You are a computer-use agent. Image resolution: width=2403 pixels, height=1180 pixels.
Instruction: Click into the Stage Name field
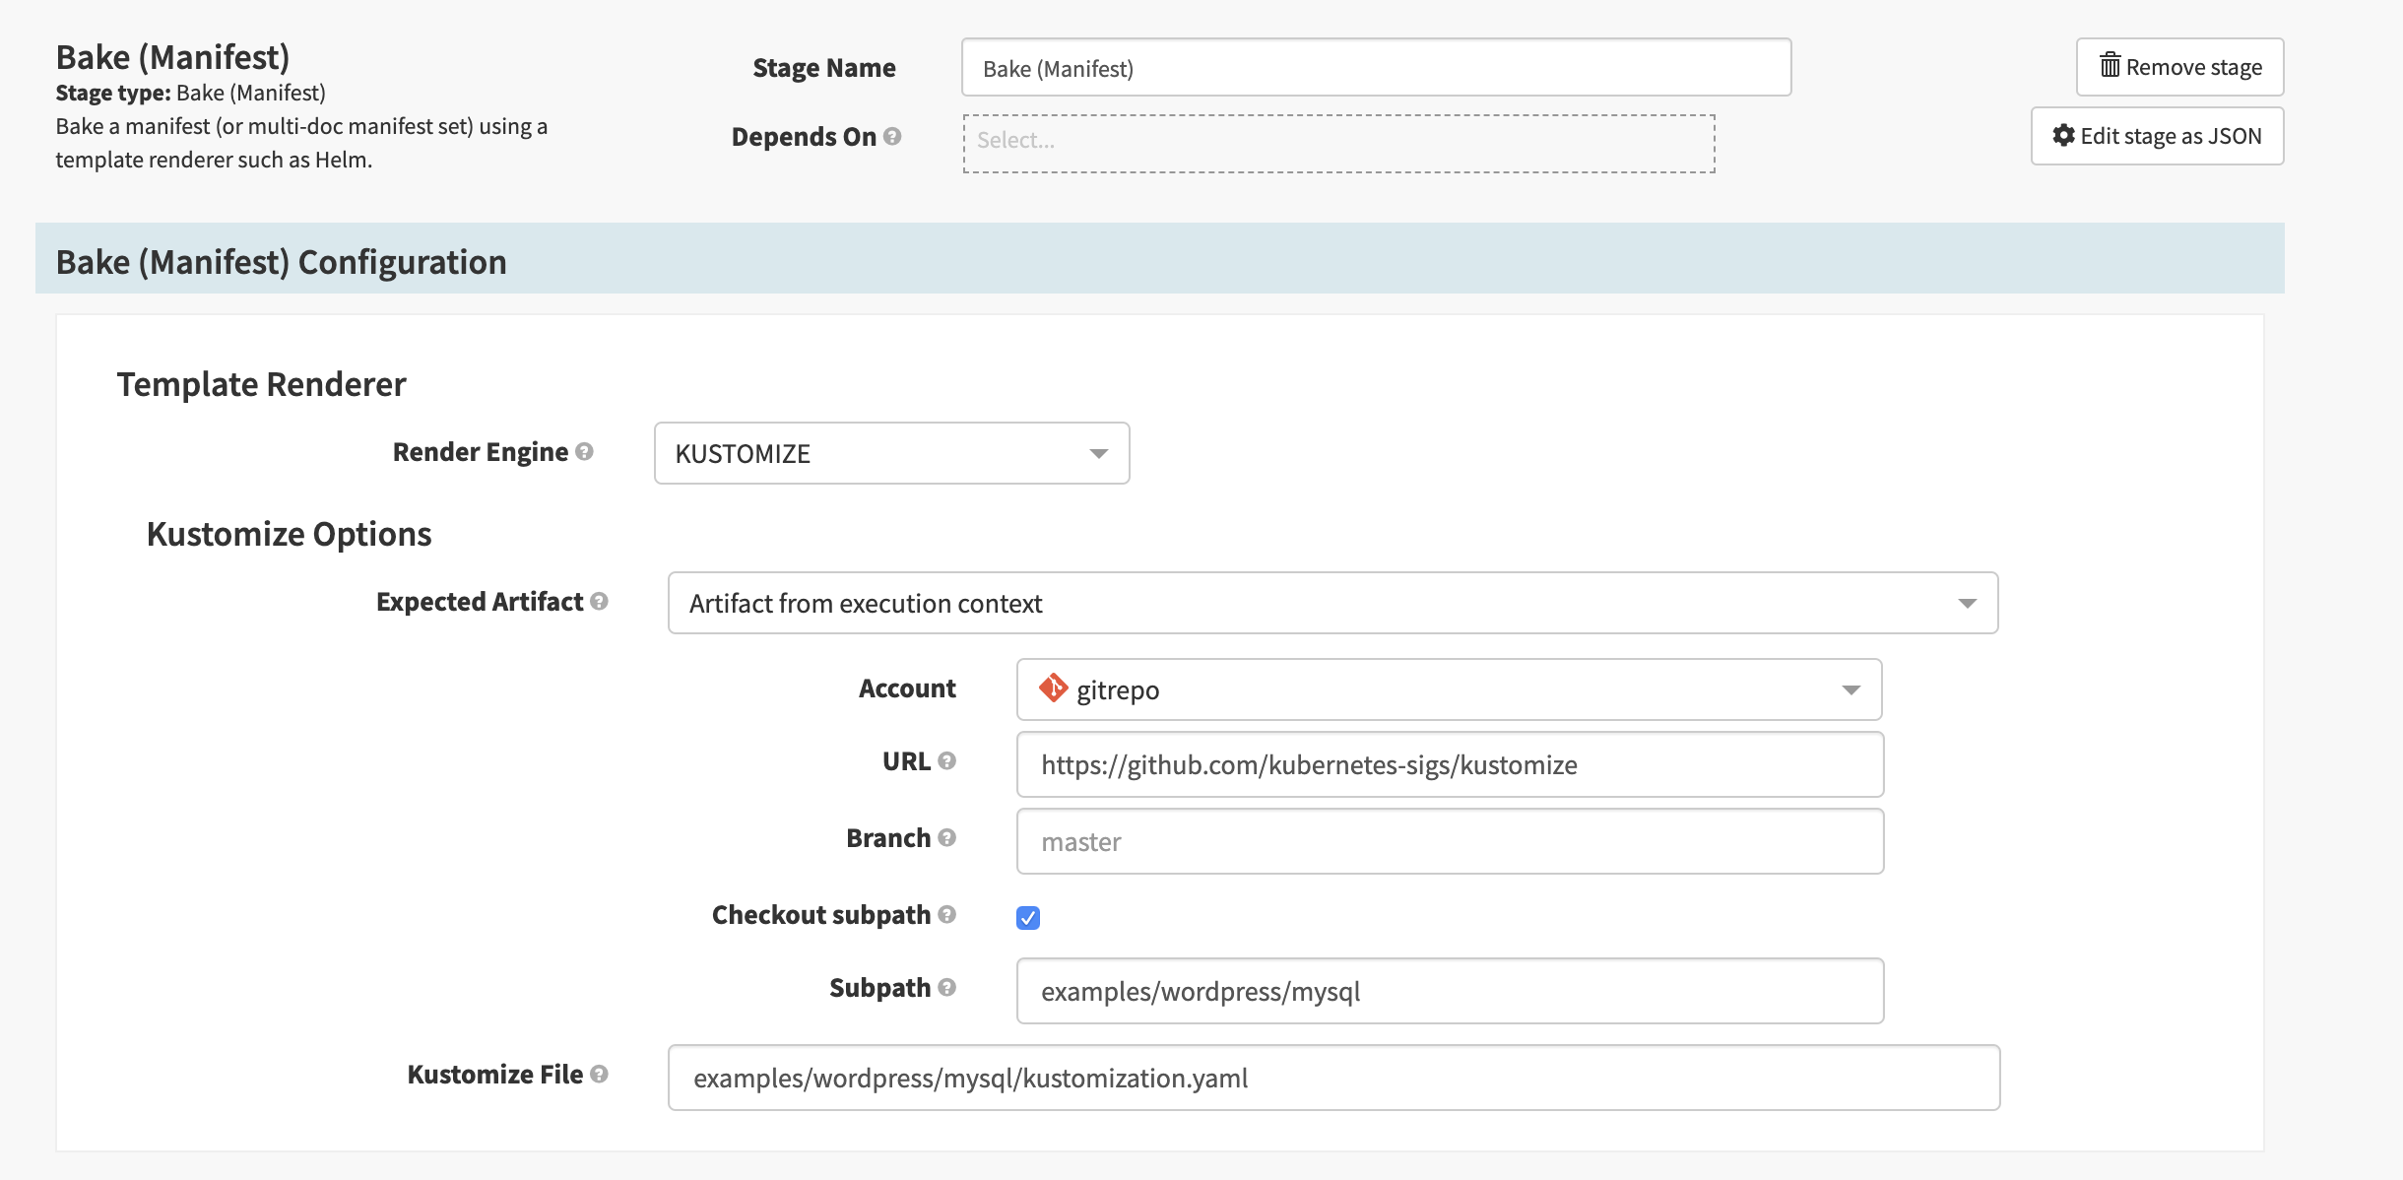pyautogui.click(x=1376, y=68)
